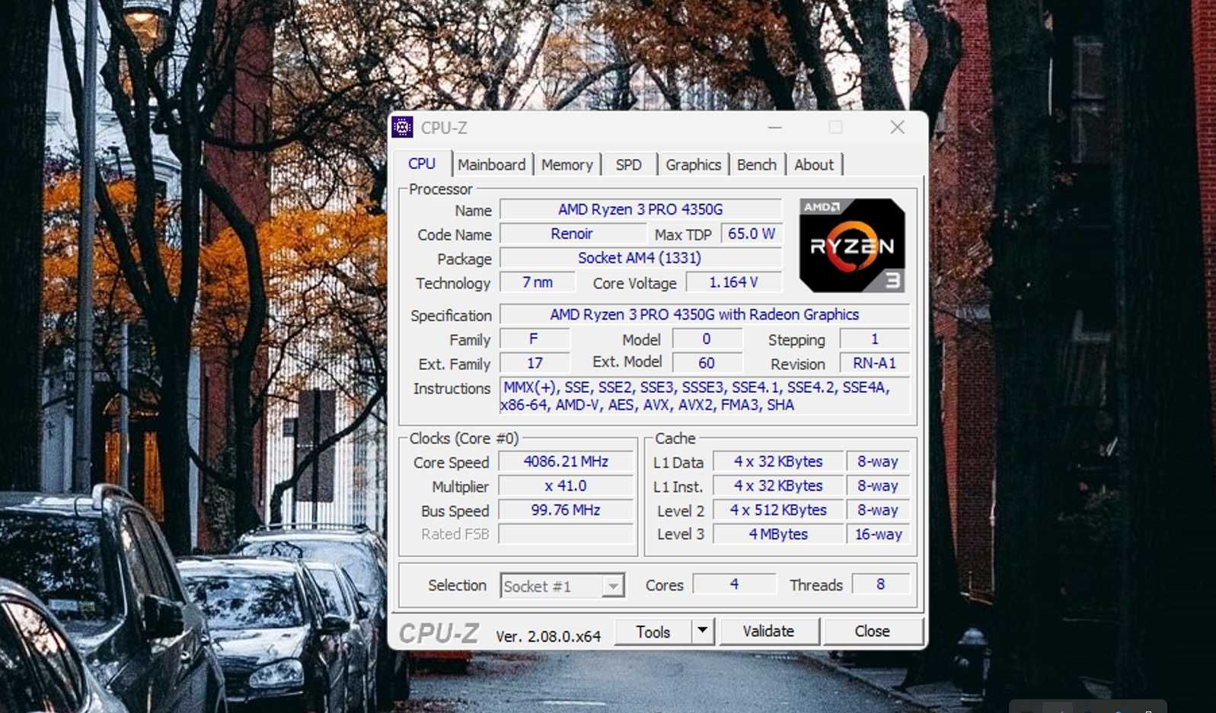Click the Tools button
1216x713 pixels.
click(653, 632)
